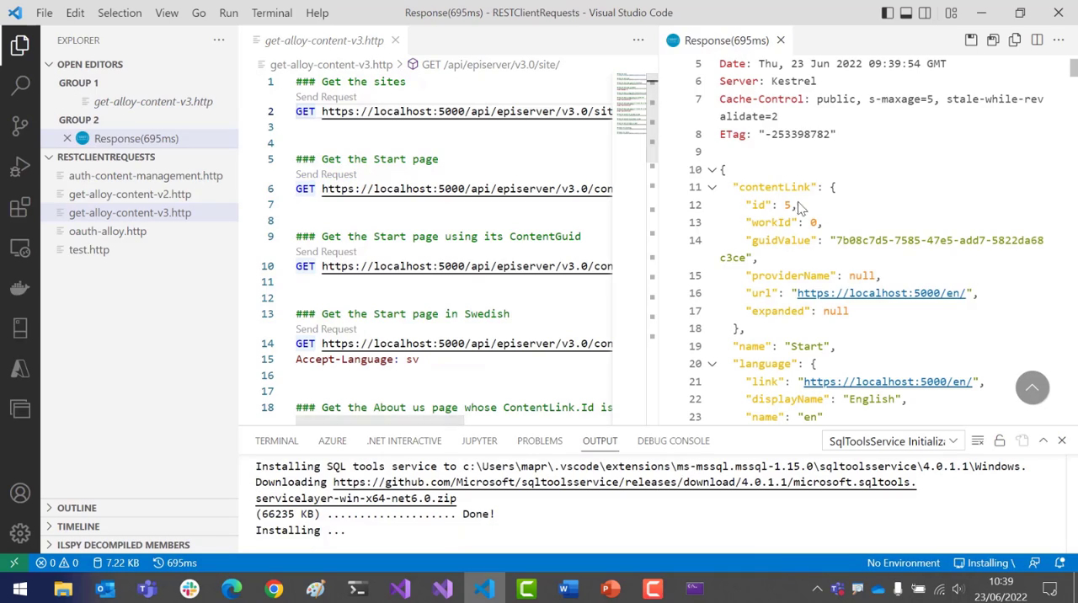The image size is (1078, 603).
Task: Open Run and Debug view
Action: [20, 167]
